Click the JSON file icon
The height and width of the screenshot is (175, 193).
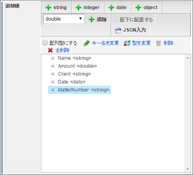point(118,30)
